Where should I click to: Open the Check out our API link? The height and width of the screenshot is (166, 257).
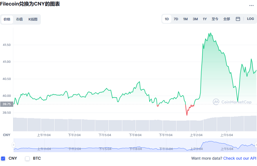click(240, 158)
